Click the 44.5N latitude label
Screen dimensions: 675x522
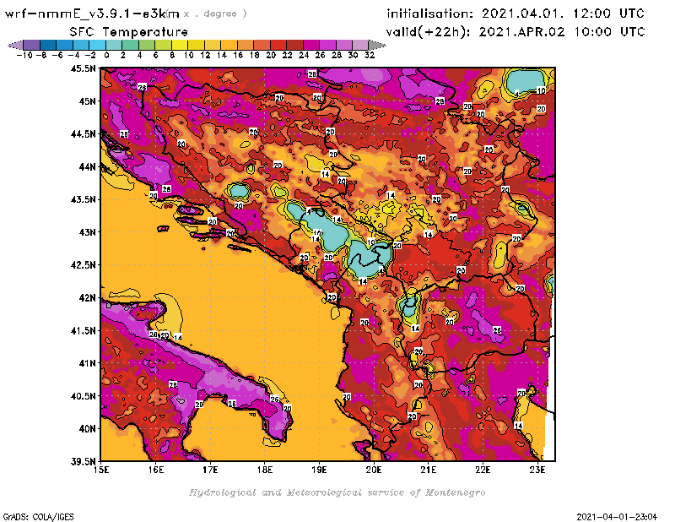pyautogui.click(x=84, y=134)
